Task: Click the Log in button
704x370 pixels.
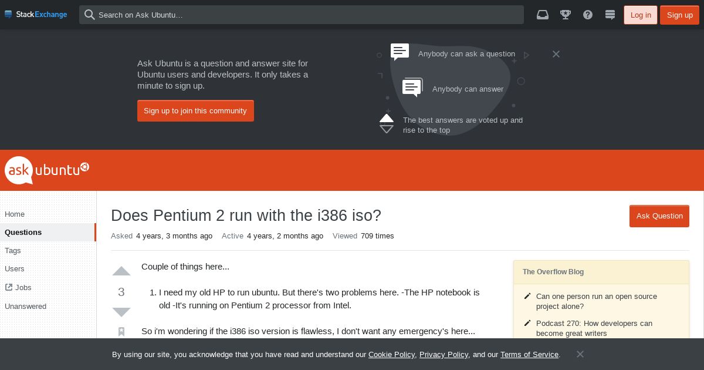Action: pos(641,15)
